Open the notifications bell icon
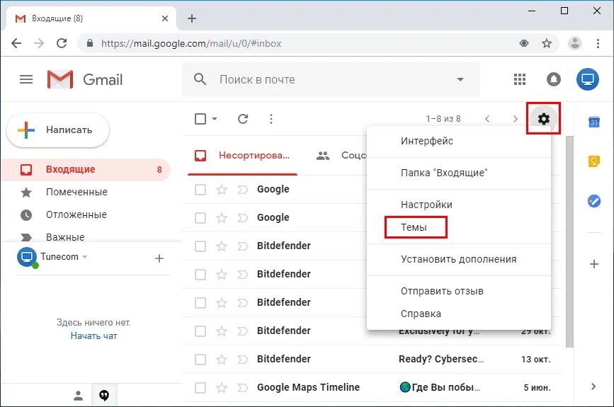The height and width of the screenshot is (407, 614). [x=553, y=79]
